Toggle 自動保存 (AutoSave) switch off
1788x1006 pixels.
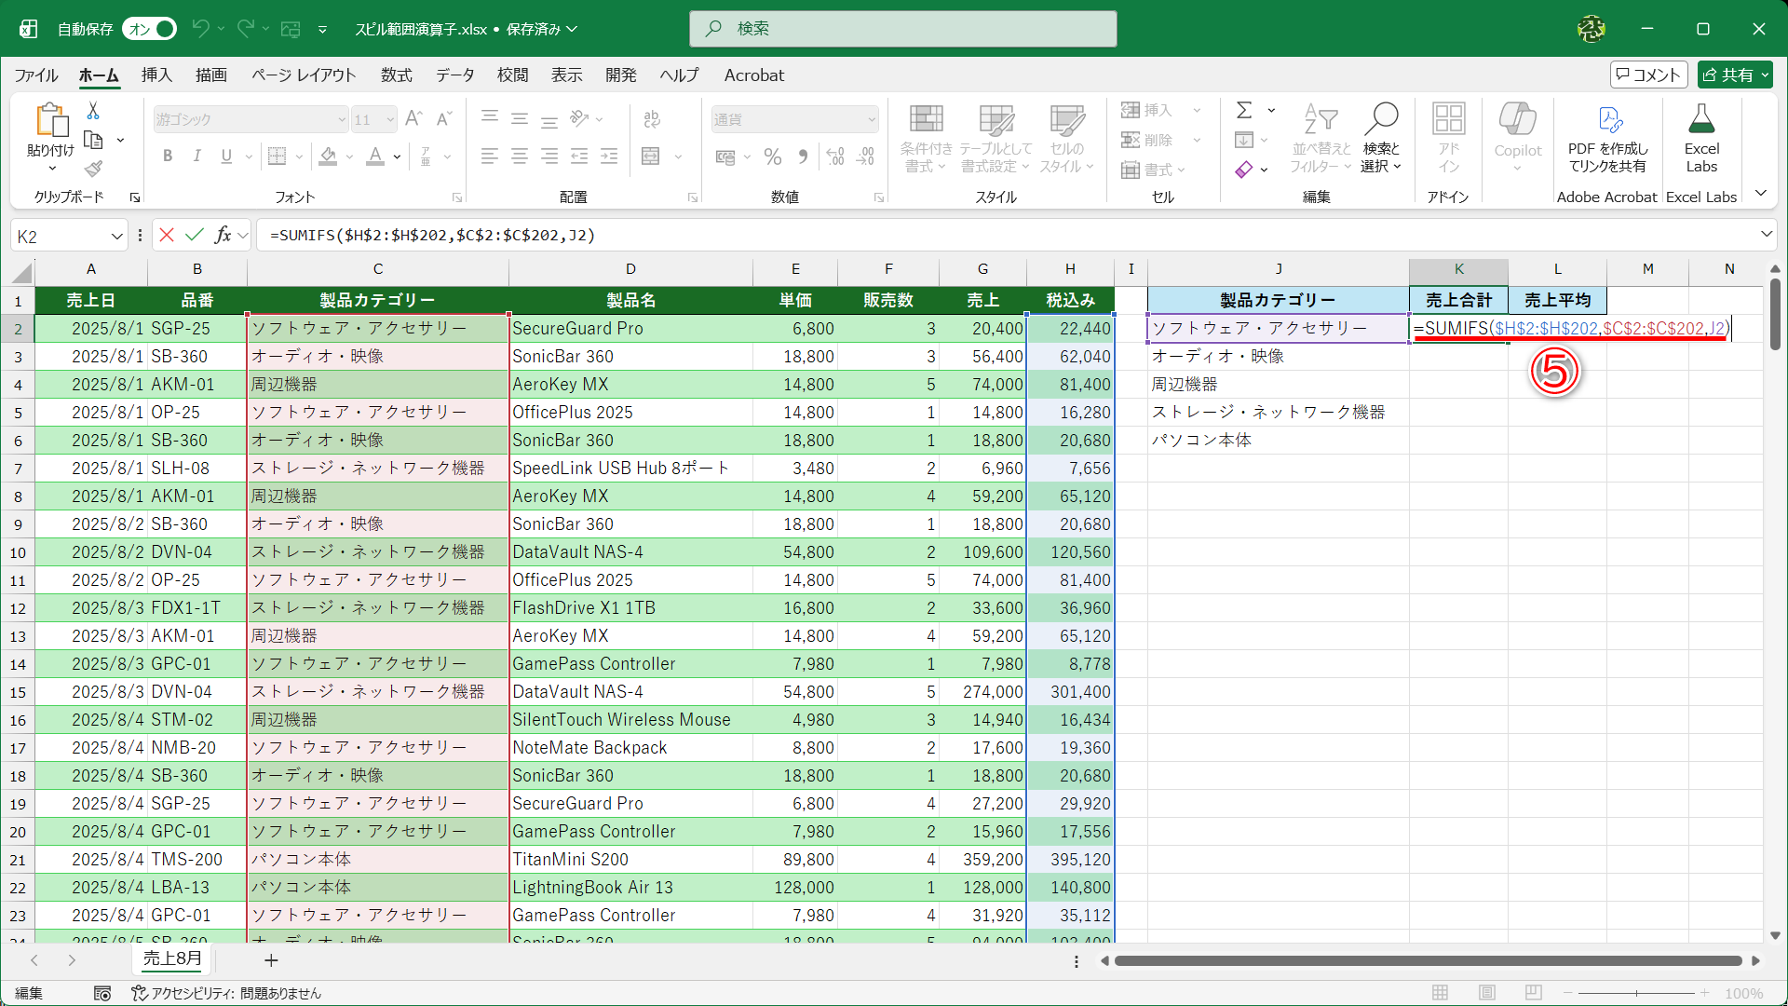148,29
